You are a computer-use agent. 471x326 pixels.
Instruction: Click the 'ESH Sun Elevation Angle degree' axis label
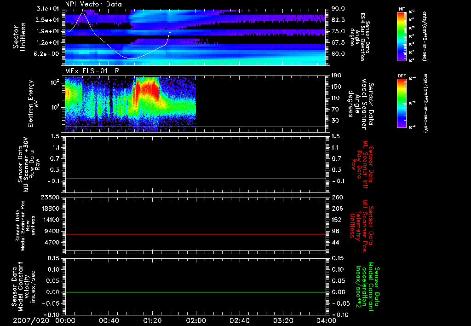(360, 37)
